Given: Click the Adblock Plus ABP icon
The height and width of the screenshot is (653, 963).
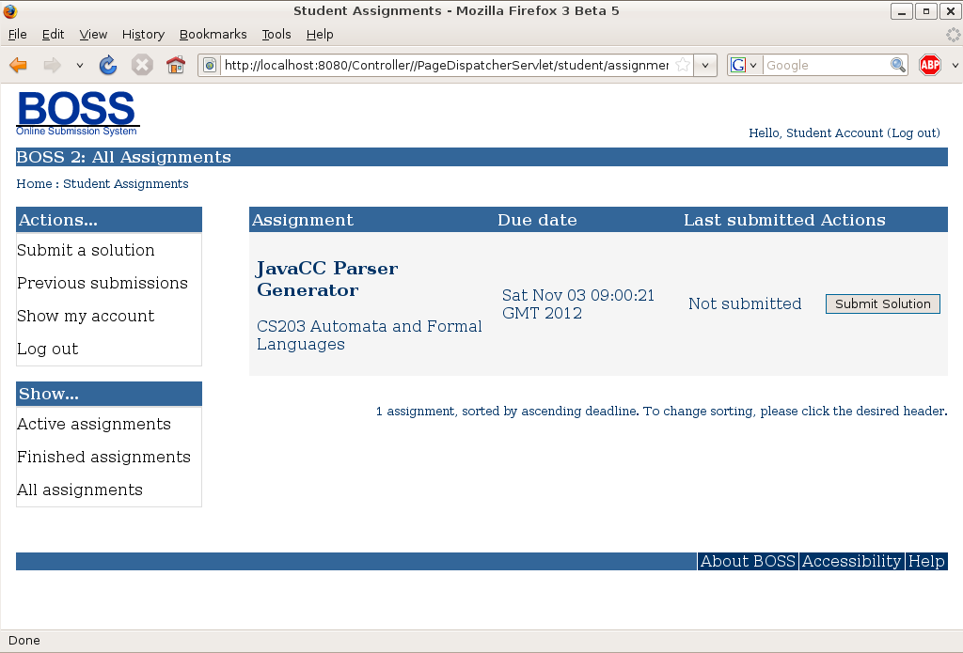Looking at the screenshot, I should pos(930,65).
